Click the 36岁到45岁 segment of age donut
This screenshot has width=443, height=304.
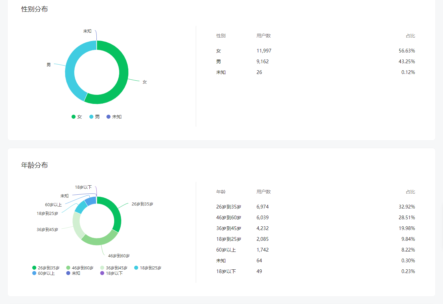77,225
